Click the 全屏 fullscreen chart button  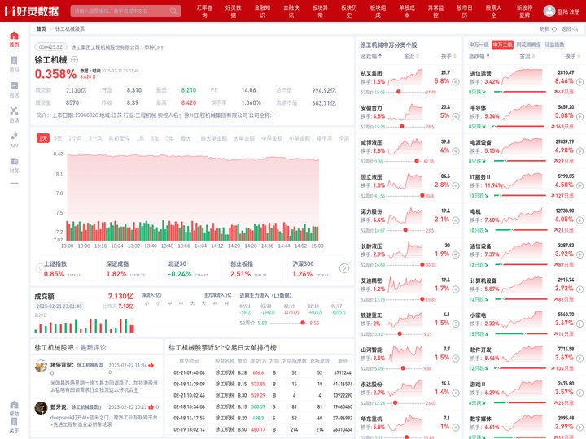tap(343, 138)
